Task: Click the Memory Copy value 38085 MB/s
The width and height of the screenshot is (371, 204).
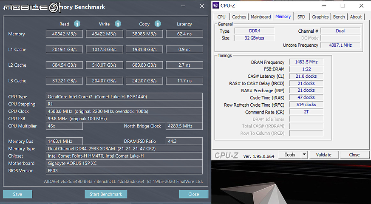Action: (x=144, y=34)
